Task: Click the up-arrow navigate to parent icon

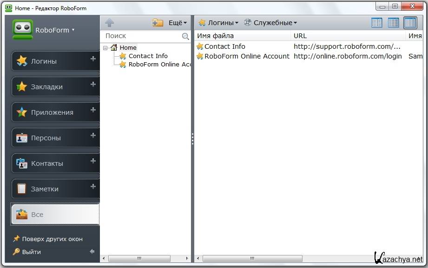Action: 109,23
